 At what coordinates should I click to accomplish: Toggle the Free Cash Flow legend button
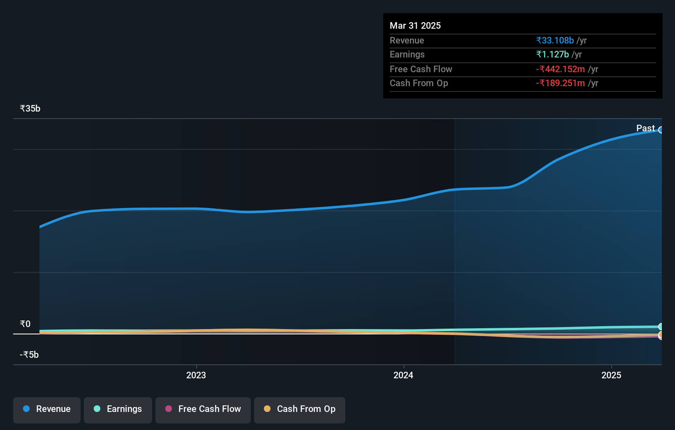203,410
